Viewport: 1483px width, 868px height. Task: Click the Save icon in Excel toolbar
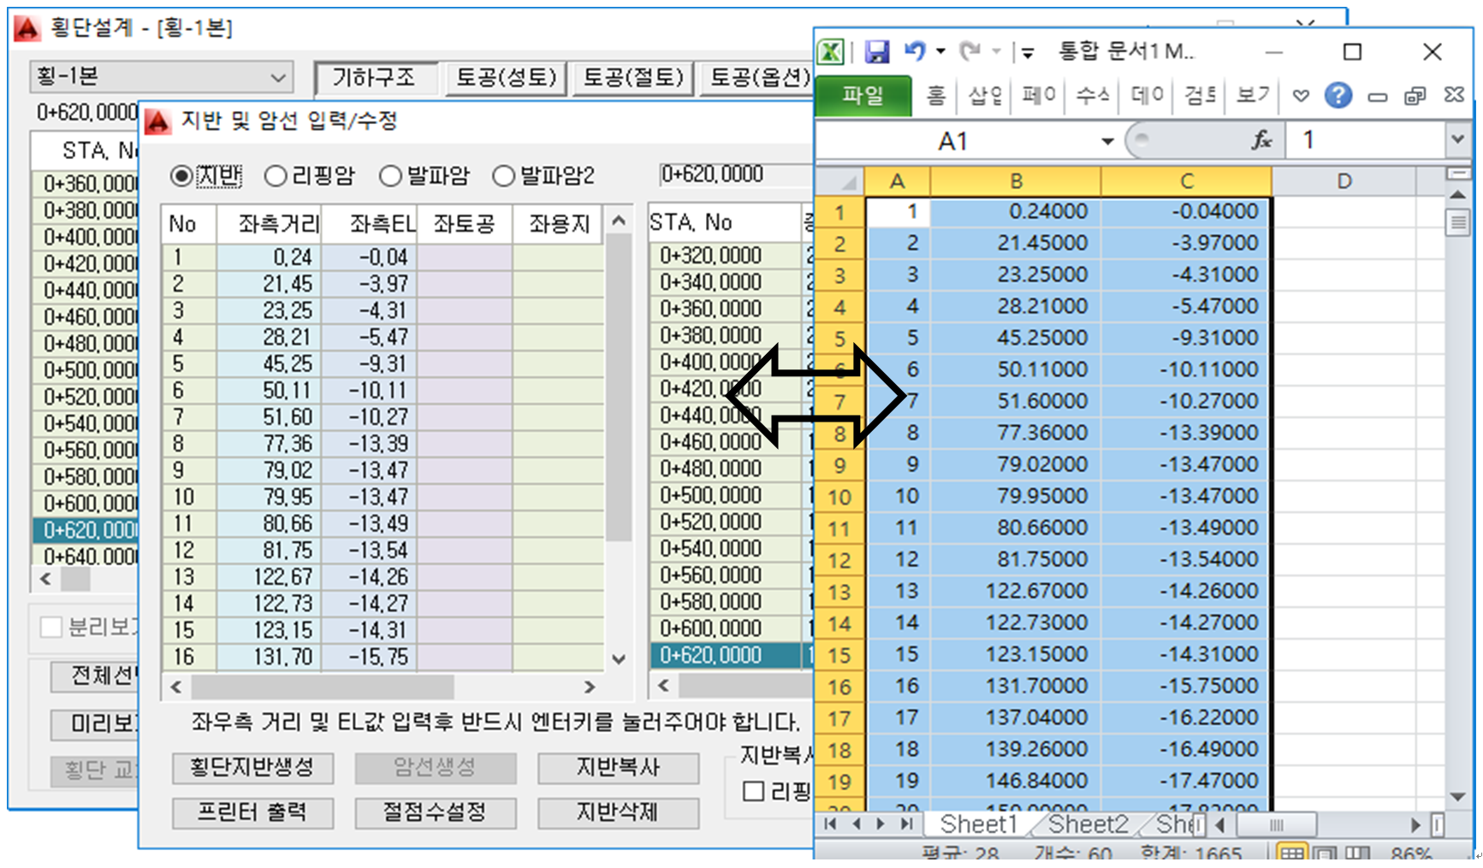click(x=876, y=52)
